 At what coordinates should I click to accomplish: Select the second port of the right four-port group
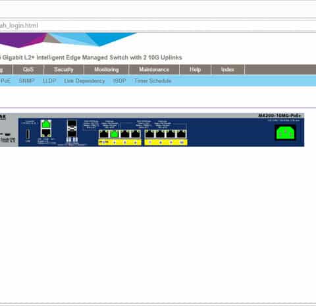160,134
